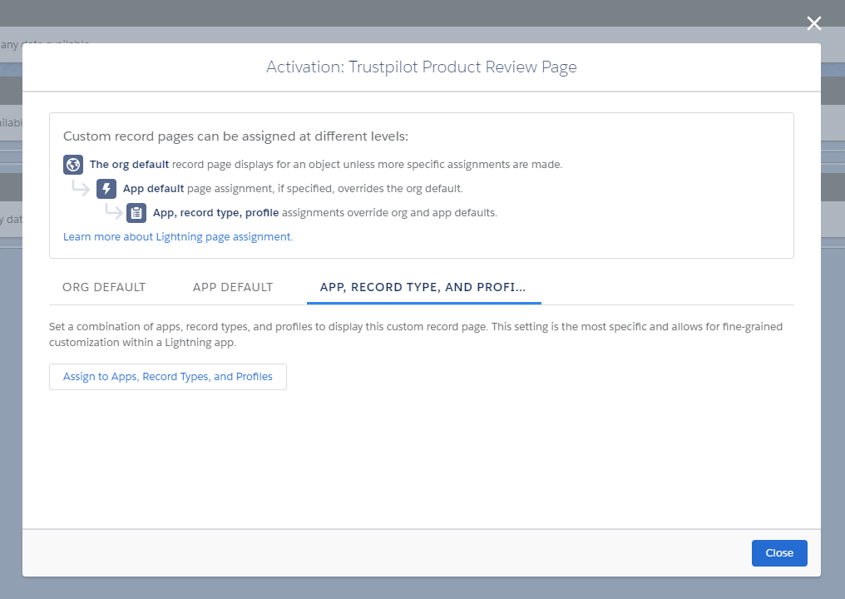Viewport: 845px width, 599px height.
Task: Click the 'App, record type, profile' bold text
Action: pyautogui.click(x=215, y=212)
